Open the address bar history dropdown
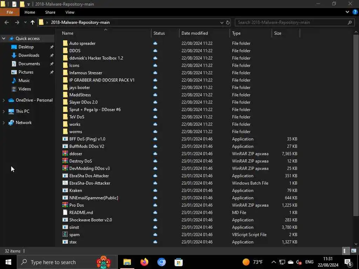Image resolution: width=359 pixels, height=269 pixels. click(222, 22)
